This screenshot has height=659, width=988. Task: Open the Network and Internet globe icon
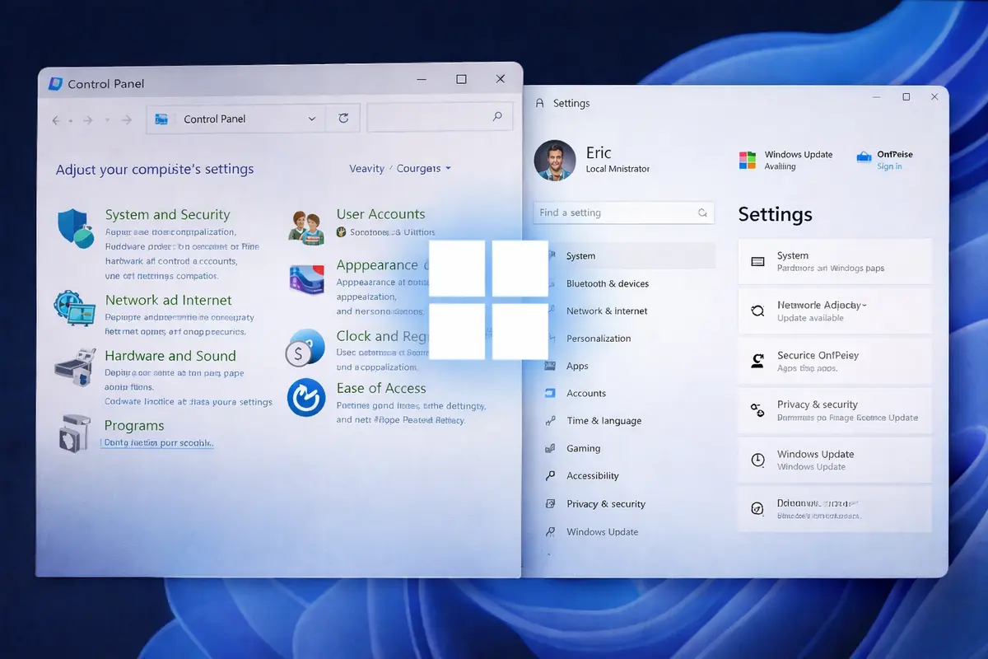click(75, 307)
